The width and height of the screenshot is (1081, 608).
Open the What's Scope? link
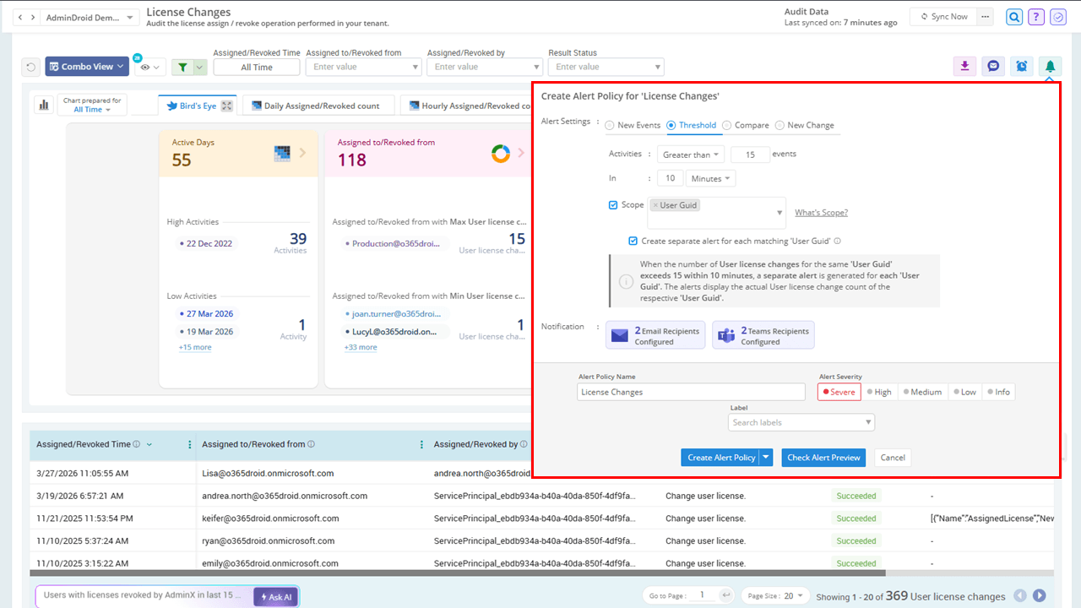(821, 213)
